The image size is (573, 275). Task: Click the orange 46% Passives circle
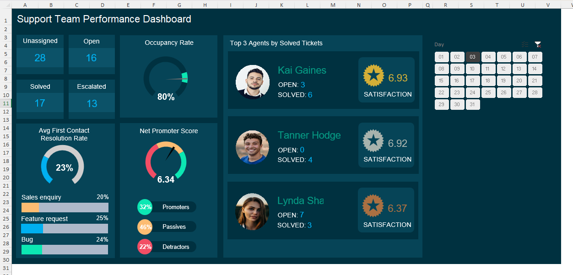145,226
